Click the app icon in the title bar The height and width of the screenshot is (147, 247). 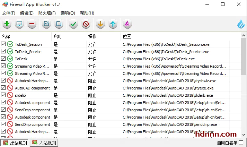(5, 4)
